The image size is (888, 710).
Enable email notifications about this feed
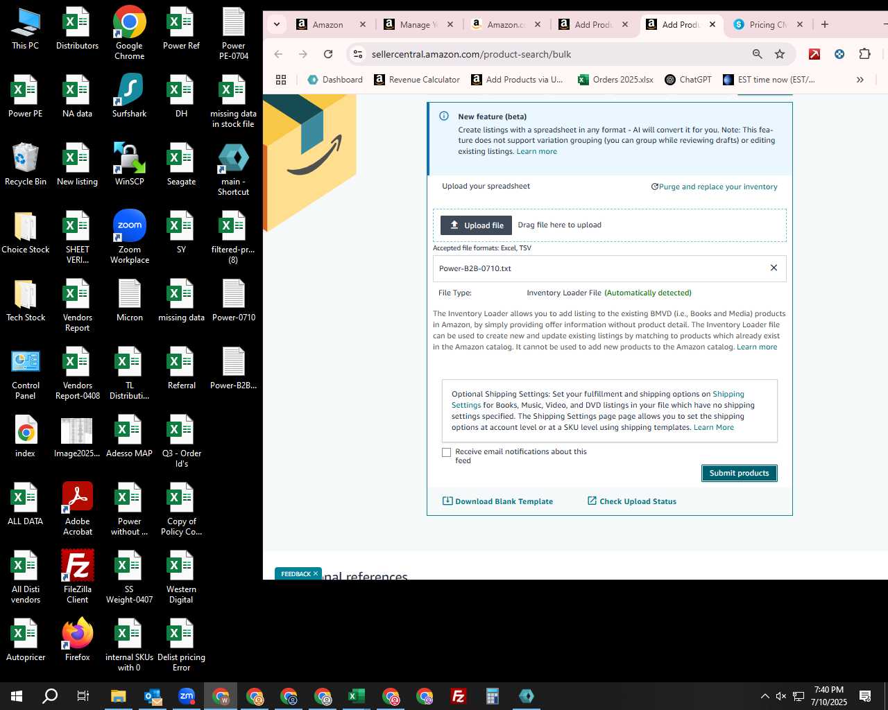click(447, 452)
